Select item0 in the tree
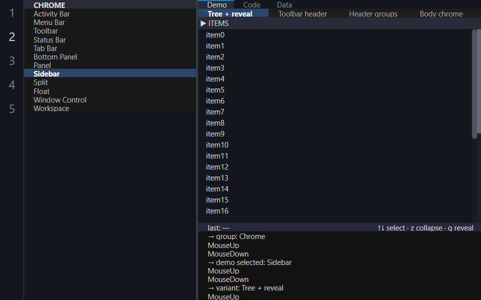The width and height of the screenshot is (481, 300). click(x=335, y=35)
